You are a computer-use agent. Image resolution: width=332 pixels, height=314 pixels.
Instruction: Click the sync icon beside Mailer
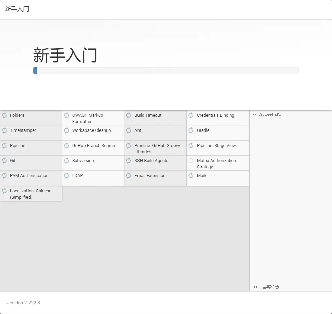coord(191,176)
